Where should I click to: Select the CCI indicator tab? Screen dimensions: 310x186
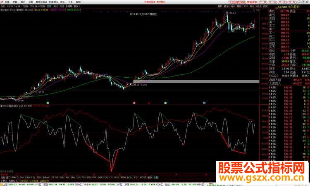click(111, 177)
